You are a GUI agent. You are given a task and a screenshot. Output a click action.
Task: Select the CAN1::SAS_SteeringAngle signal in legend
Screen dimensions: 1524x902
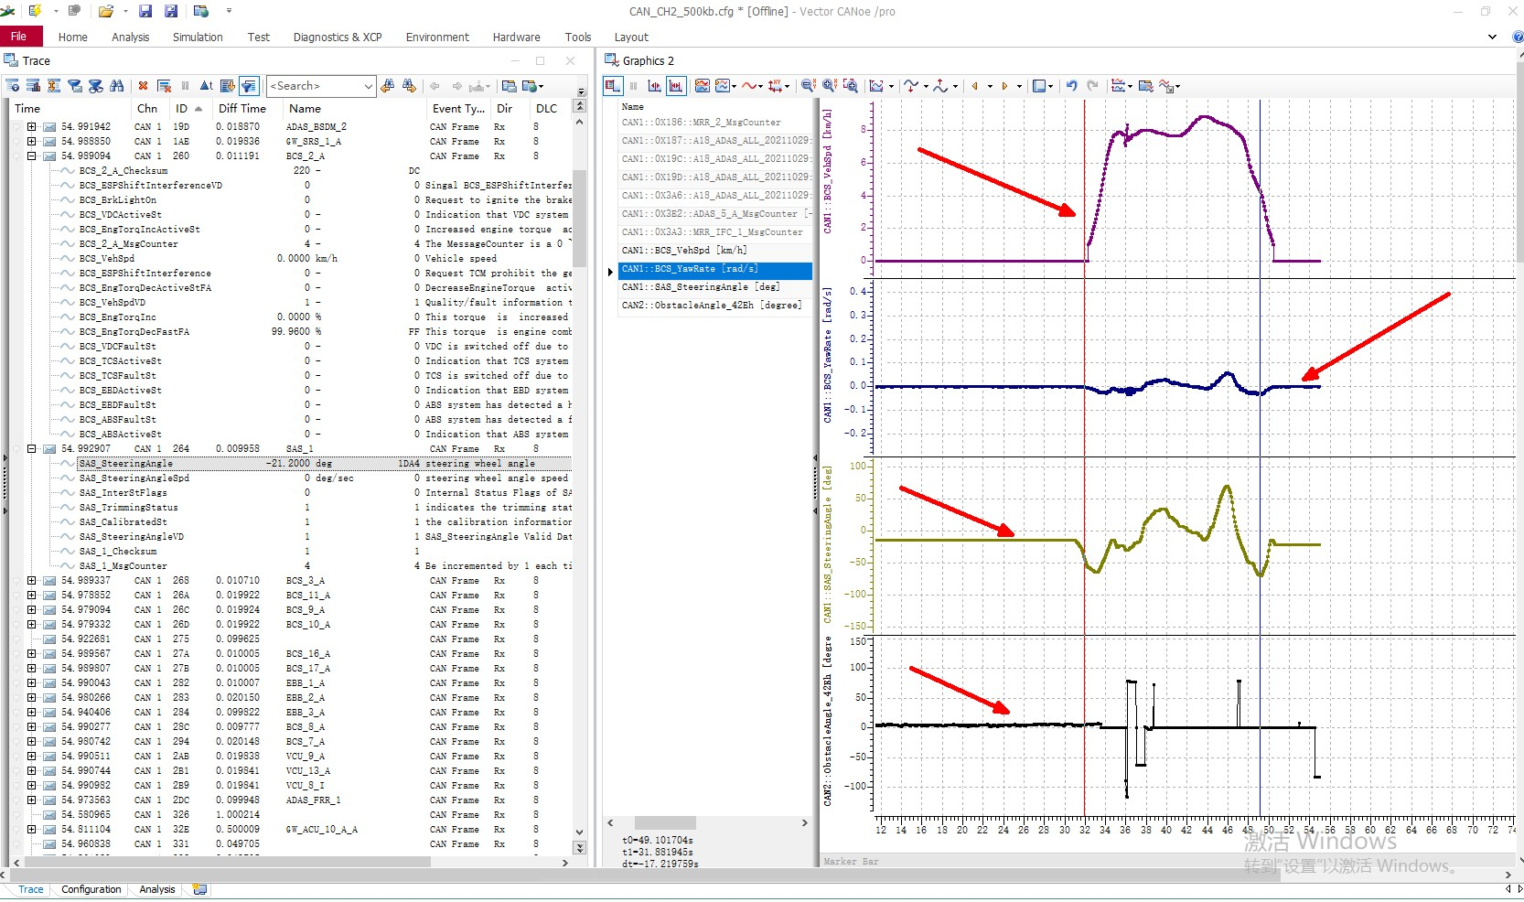tap(701, 287)
